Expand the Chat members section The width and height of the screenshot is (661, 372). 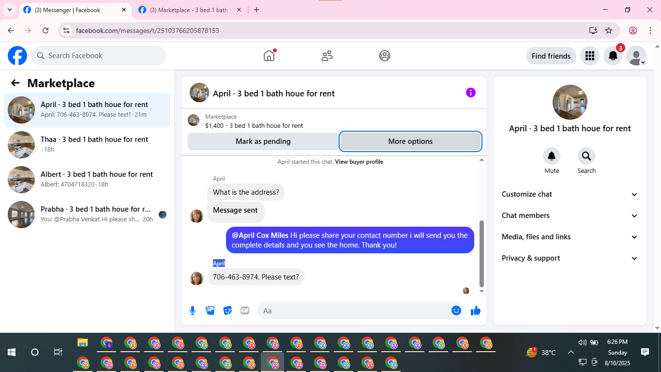[570, 216]
